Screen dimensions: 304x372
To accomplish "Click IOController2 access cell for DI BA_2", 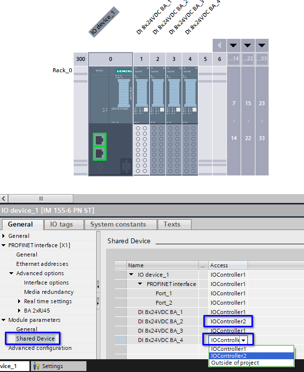I will [x=228, y=321].
